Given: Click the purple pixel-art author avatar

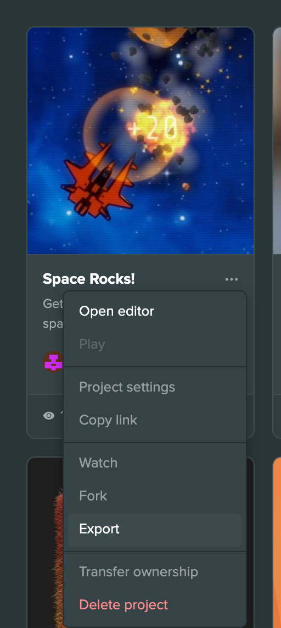Looking at the screenshot, I should [53, 362].
